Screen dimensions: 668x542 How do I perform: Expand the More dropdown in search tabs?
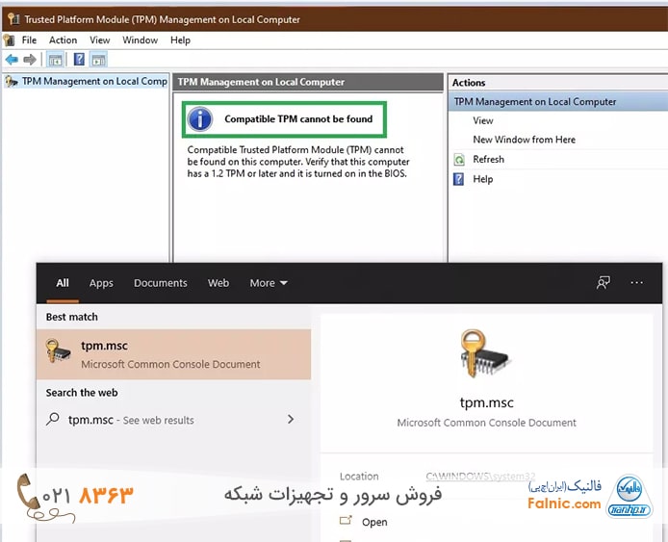[269, 283]
